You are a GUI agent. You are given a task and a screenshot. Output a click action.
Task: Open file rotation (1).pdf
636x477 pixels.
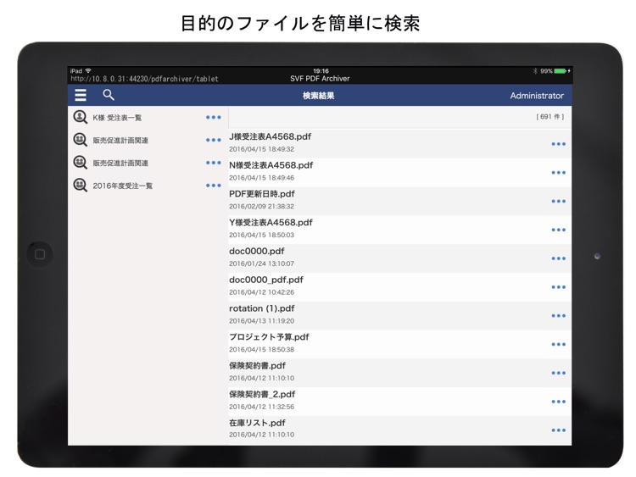point(400,315)
